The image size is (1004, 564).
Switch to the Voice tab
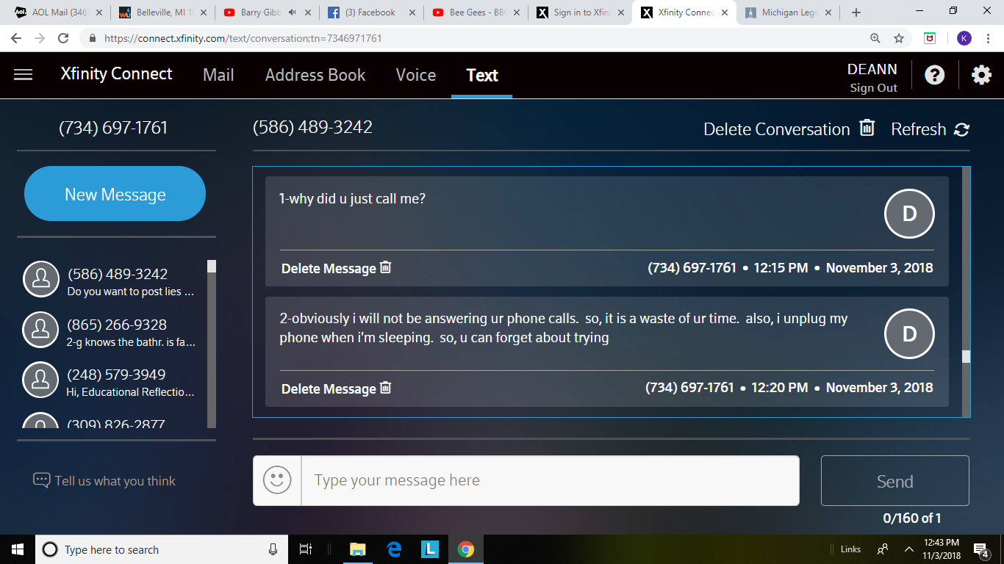point(416,75)
